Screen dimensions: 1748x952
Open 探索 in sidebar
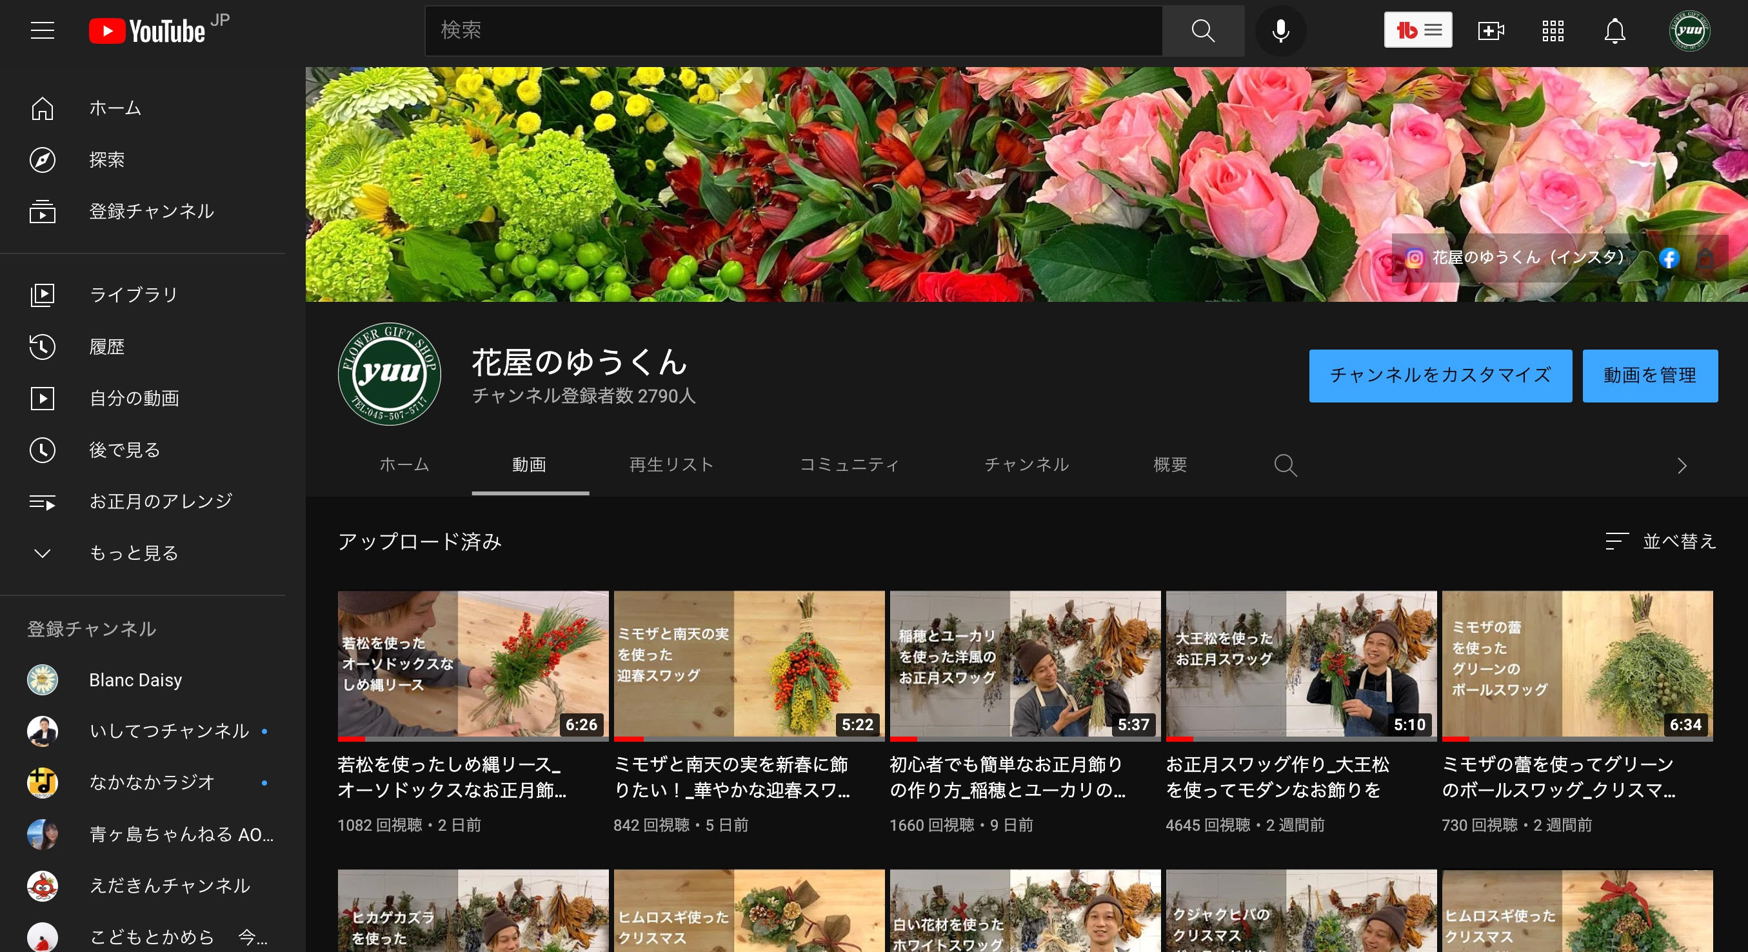point(143,159)
